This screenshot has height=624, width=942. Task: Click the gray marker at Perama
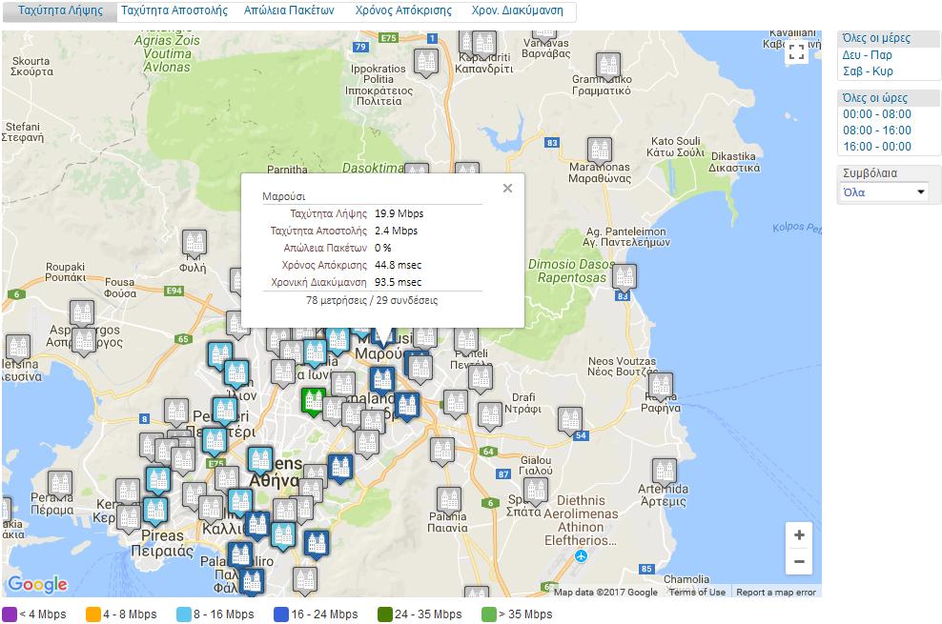(x=59, y=484)
